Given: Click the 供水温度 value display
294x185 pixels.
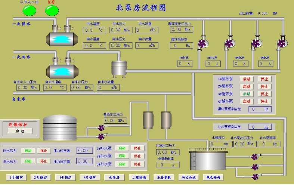Looking at the screenshot, I should [x=95, y=30].
